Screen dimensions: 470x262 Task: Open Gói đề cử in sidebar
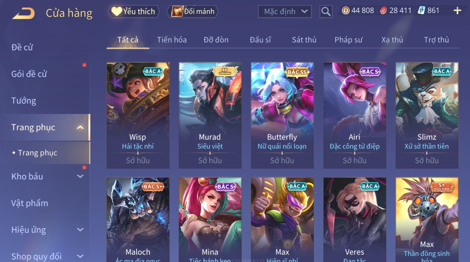tap(29, 74)
